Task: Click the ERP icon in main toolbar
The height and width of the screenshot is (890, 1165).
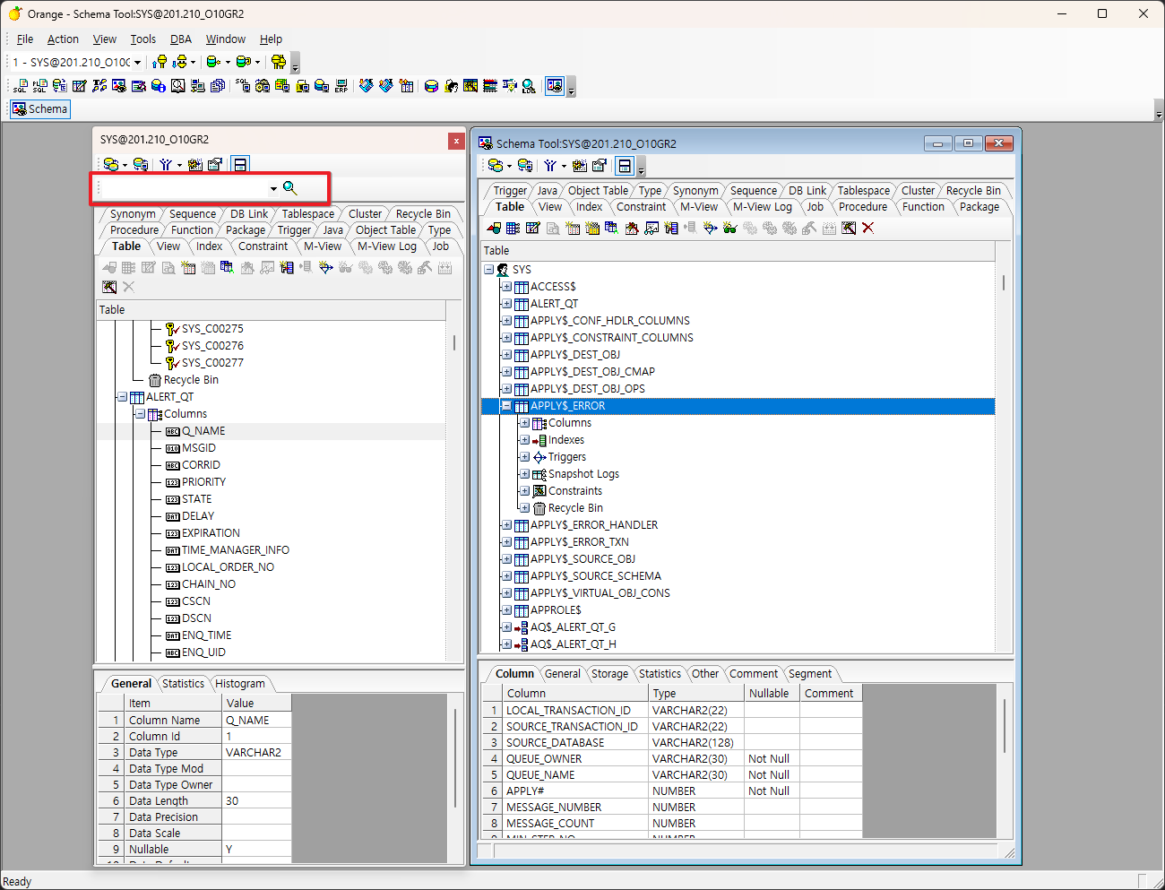Action: (341, 86)
